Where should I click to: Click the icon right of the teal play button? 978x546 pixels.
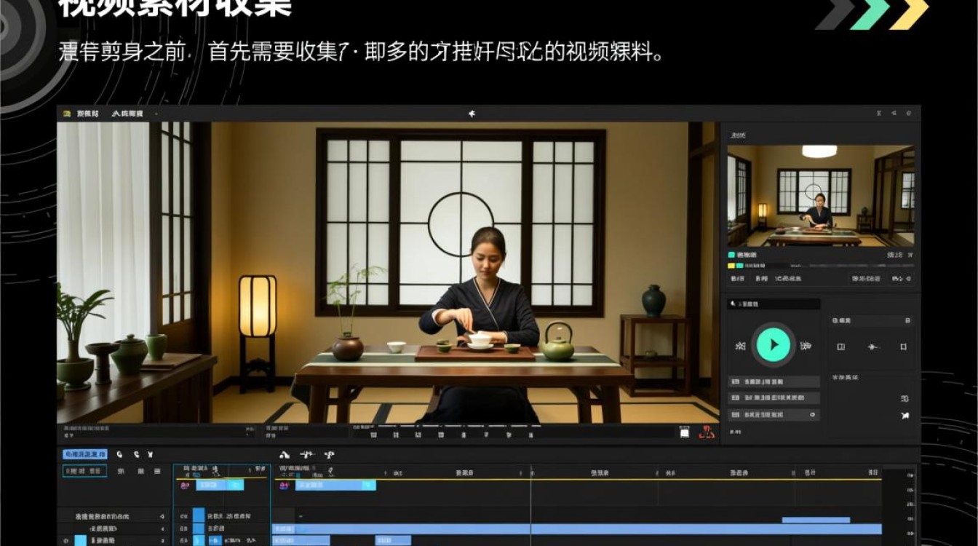(805, 346)
